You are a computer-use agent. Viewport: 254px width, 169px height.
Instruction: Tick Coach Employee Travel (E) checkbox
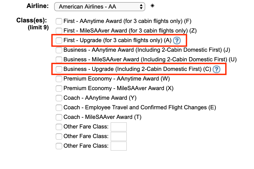[59, 108]
